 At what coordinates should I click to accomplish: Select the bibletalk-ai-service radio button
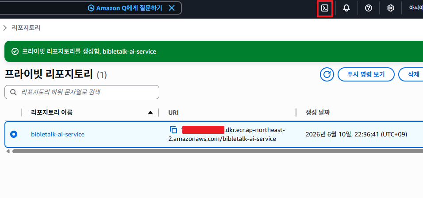pyautogui.click(x=13, y=134)
